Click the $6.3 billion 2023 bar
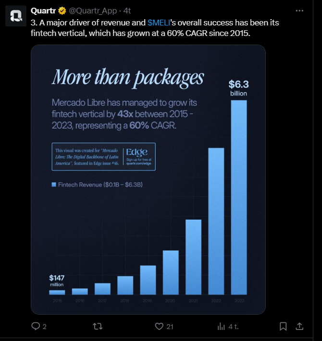The width and height of the screenshot is (322, 341). pos(239,197)
